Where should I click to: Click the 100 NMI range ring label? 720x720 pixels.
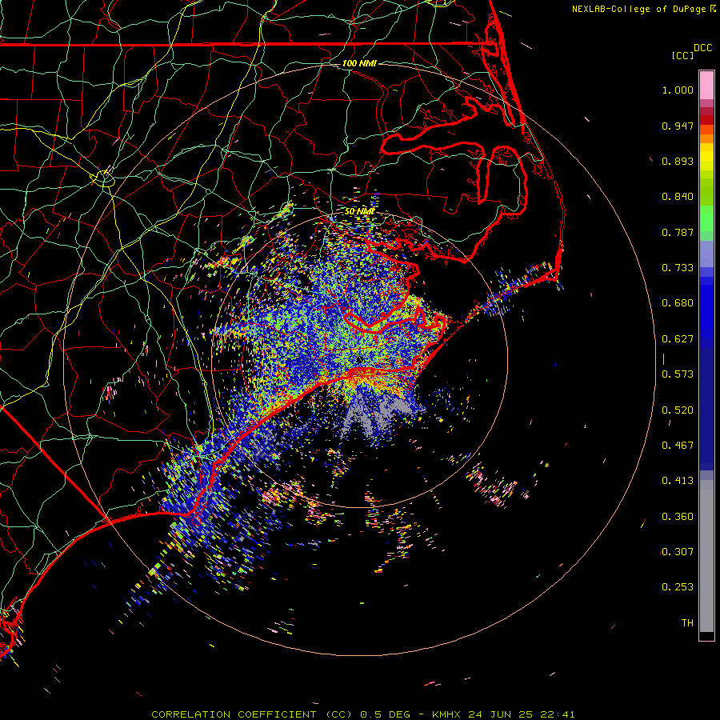pos(359,63)
